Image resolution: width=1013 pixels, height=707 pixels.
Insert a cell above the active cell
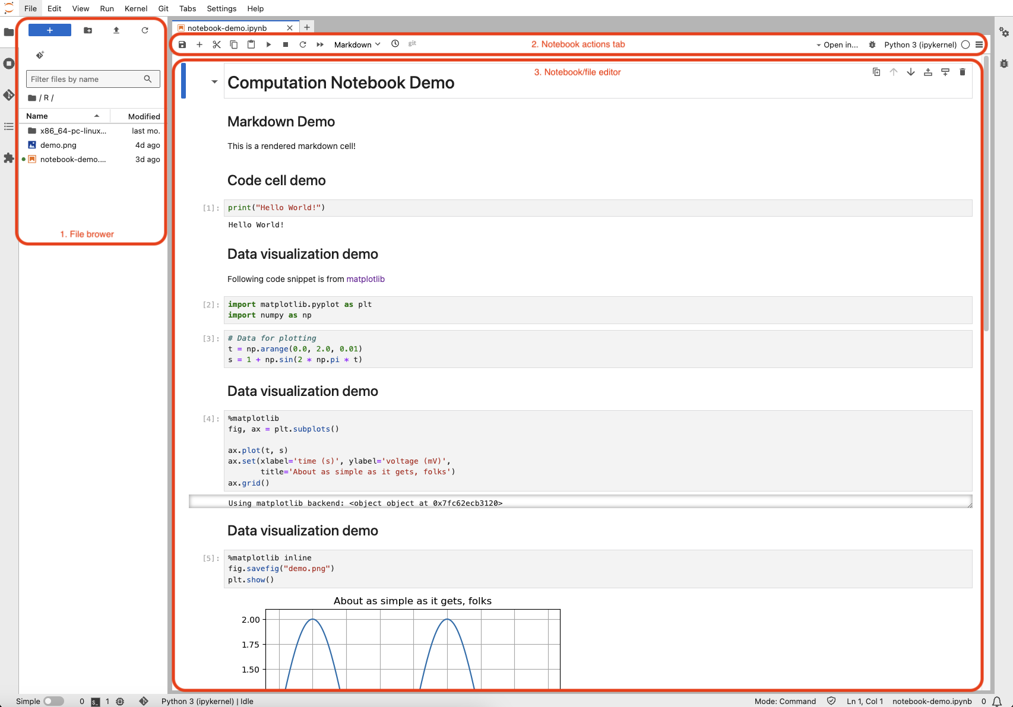(928, 72)
